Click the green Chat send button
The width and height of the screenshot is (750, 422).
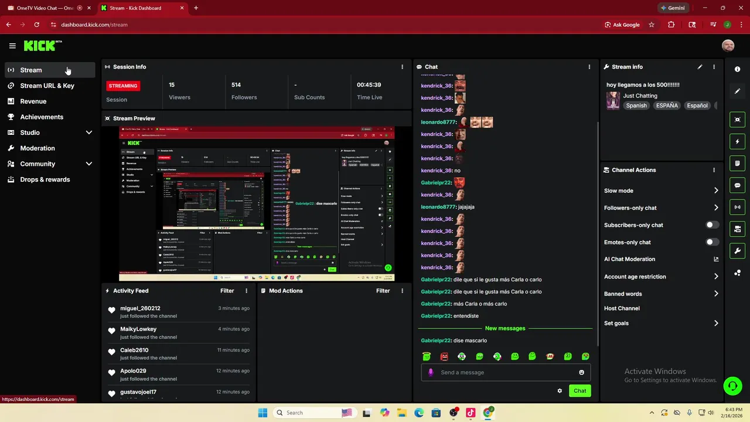point(579,391)
